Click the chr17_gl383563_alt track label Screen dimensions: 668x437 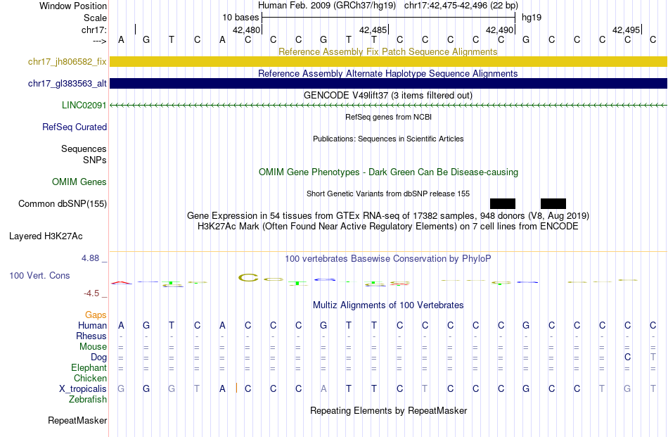68,83
